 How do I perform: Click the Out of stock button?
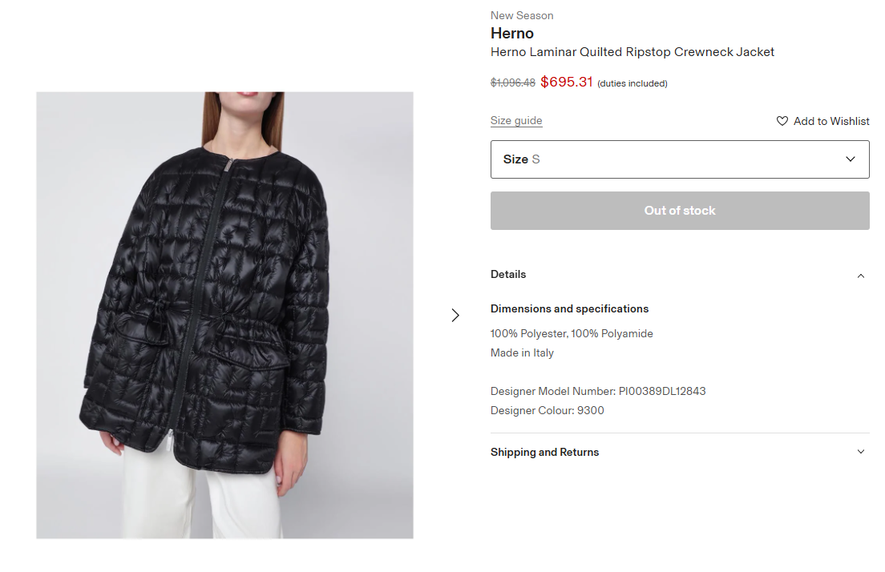coord(680,211)
